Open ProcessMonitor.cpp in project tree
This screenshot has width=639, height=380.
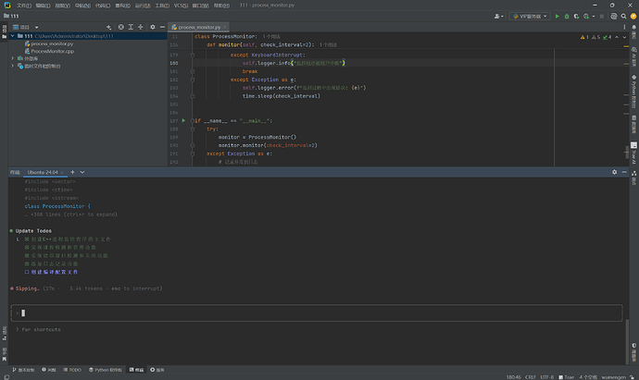point(52,51)
